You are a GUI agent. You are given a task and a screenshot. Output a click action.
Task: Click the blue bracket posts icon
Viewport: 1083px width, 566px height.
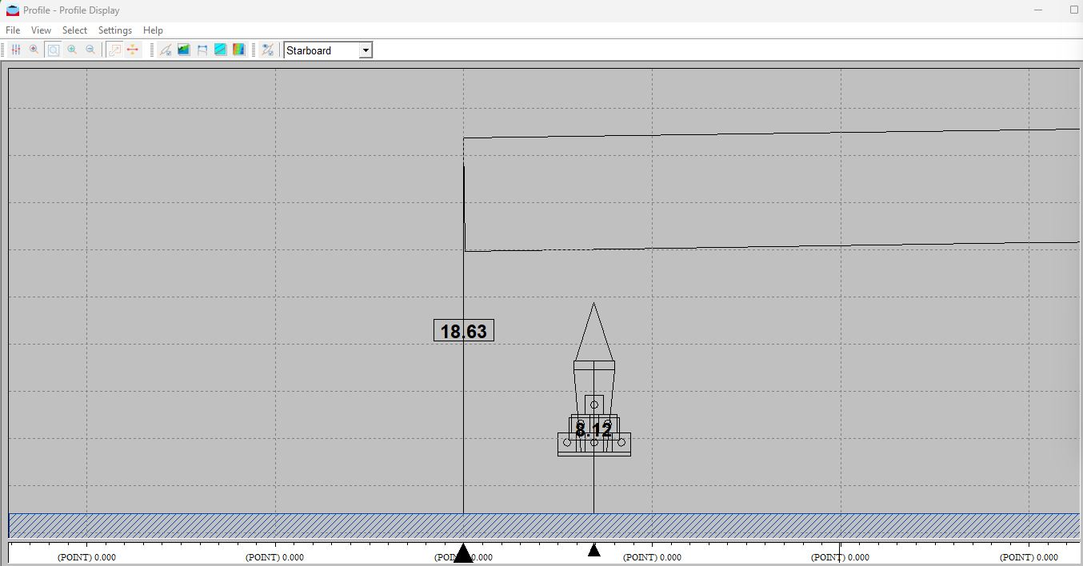(x=202, y=50)
